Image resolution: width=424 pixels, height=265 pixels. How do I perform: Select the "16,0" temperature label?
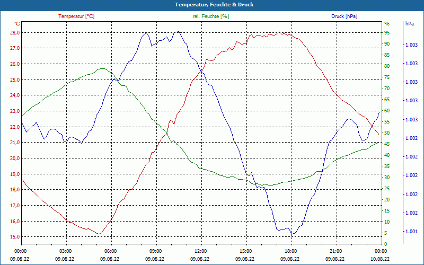pyautogui.click(x=15, y=221)
